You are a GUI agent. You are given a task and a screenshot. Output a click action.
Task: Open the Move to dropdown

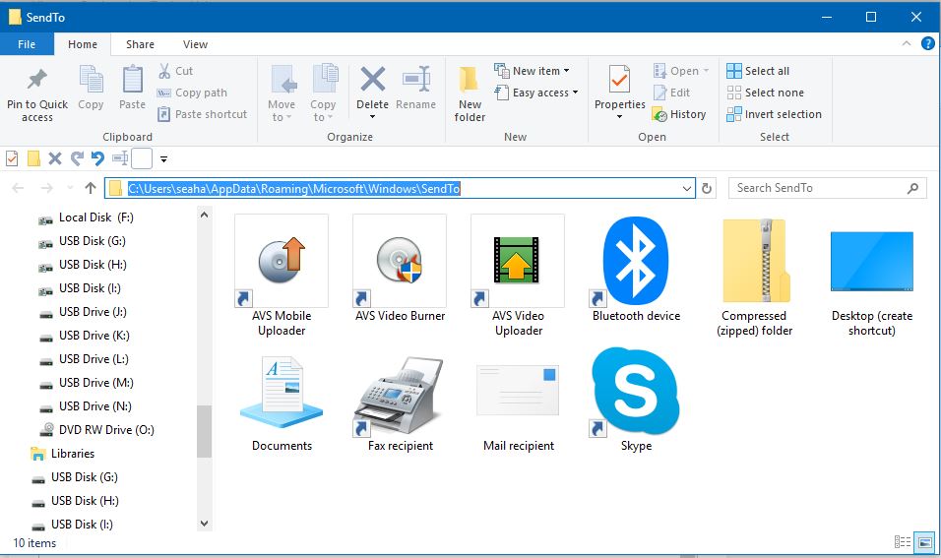coord(282,93)
